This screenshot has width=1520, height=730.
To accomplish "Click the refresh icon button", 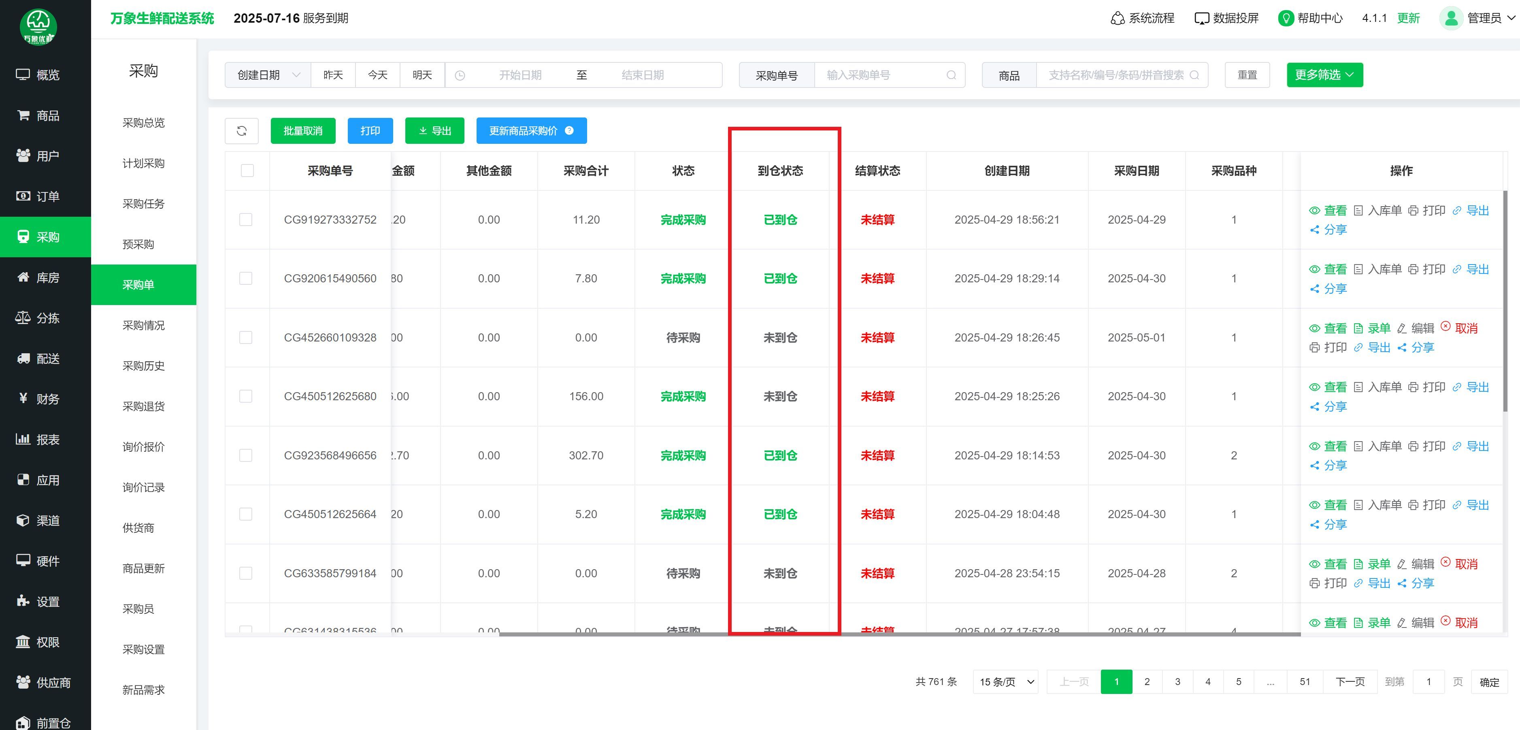I will pyautogui.click(x=241, y=131).
